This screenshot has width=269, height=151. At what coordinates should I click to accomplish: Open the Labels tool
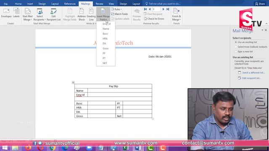(16, 13)
